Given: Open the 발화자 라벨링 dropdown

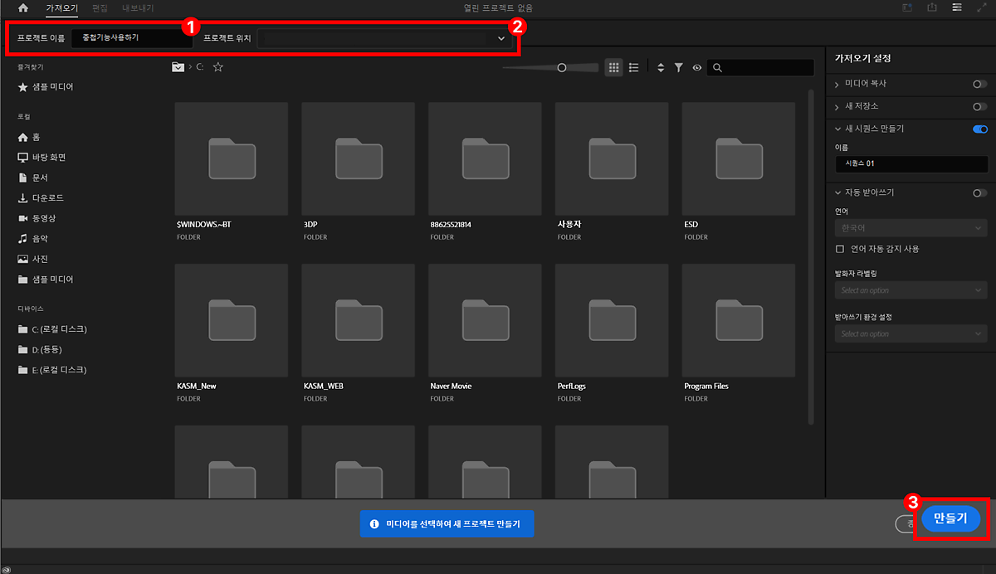Looking at the screenshot, I should coord(911,290).
